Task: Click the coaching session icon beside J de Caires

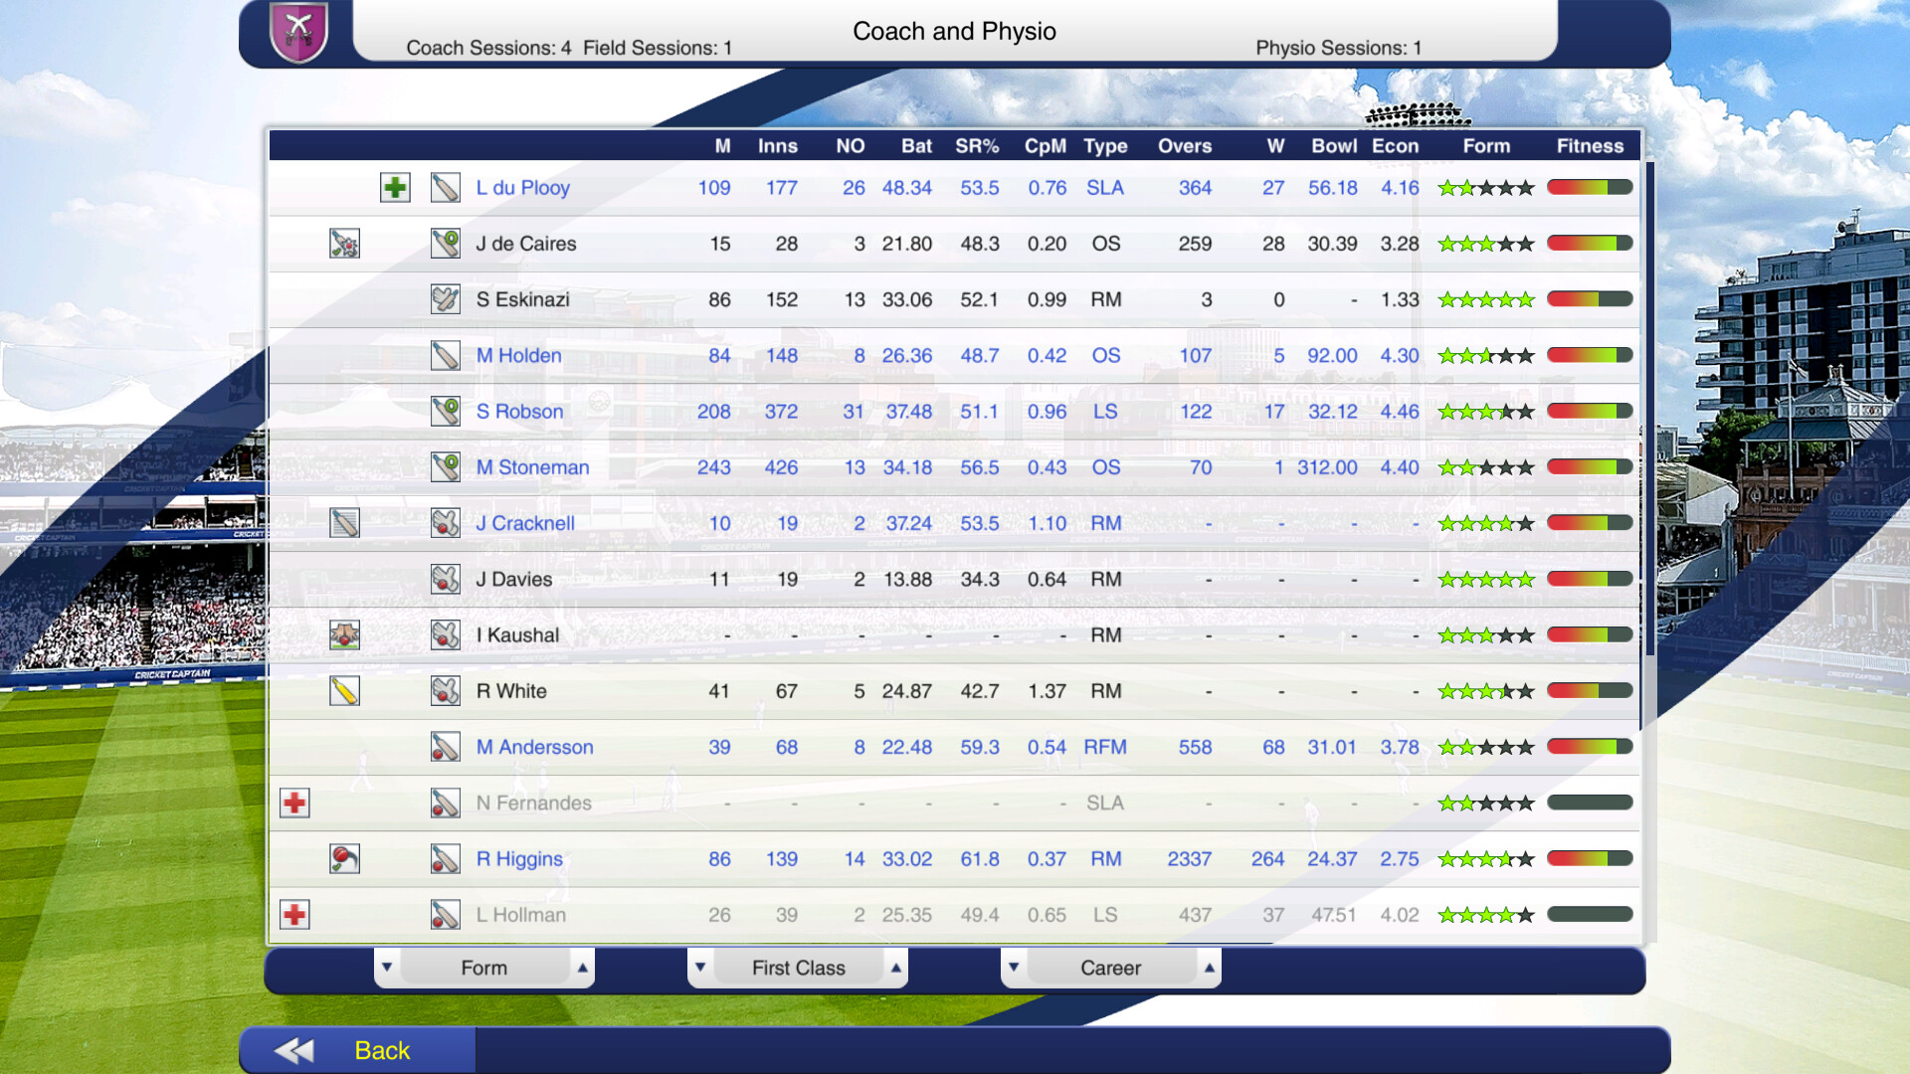Action: pyautogui.click(x=344, y=244)
